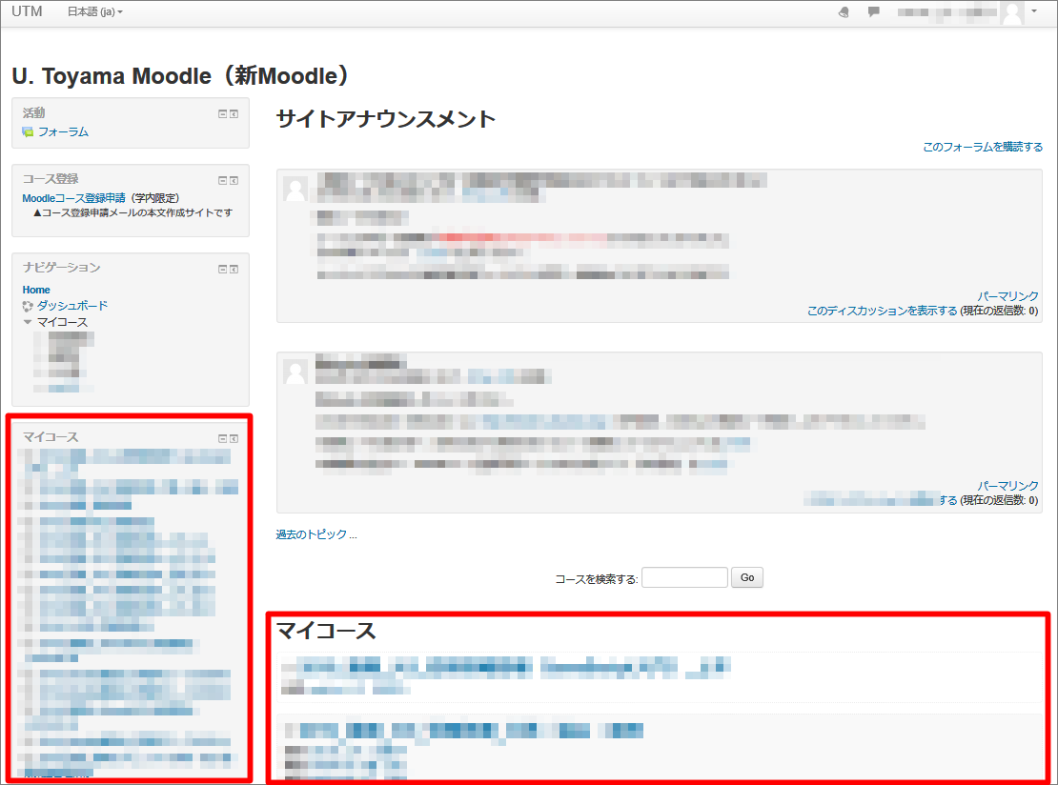Open the user avatar in top bar
This screenshot has width=1058, height=785.
click(x=1011, y=12)
